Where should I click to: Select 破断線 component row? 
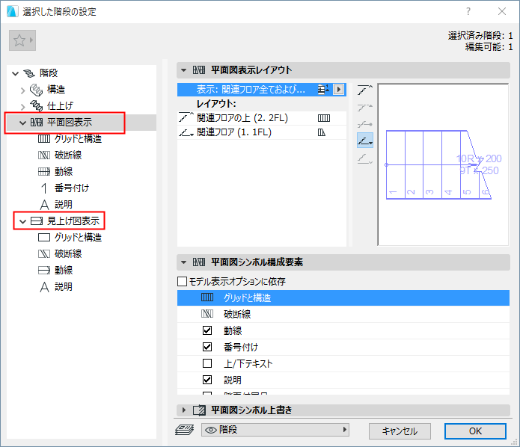coord(343,314)
